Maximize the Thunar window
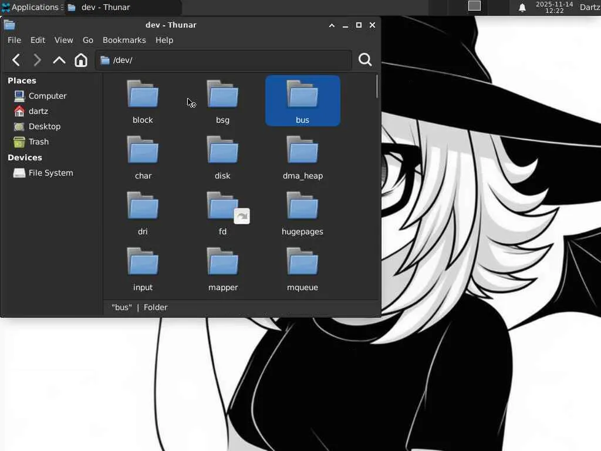601x451 pixels. pyautogui.click(x=359, y=25)
